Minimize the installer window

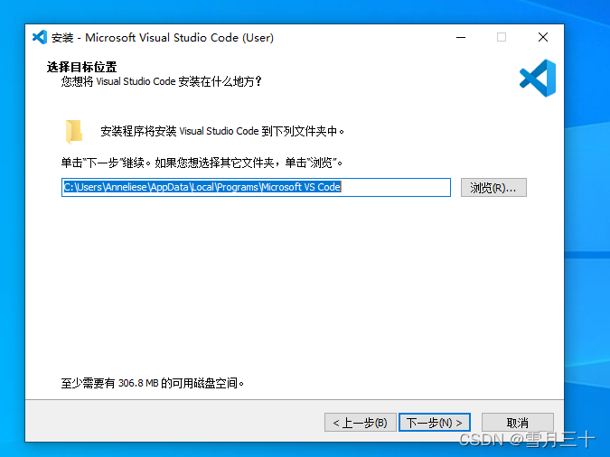tap(461, 37)
